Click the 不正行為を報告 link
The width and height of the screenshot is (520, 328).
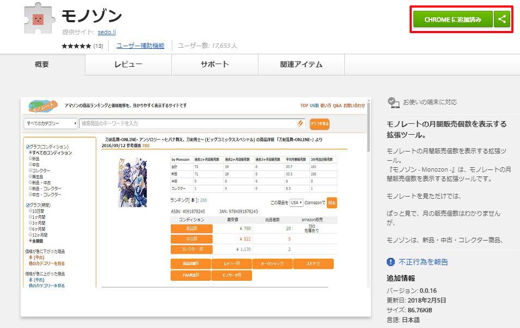click(x=423, y=262)
